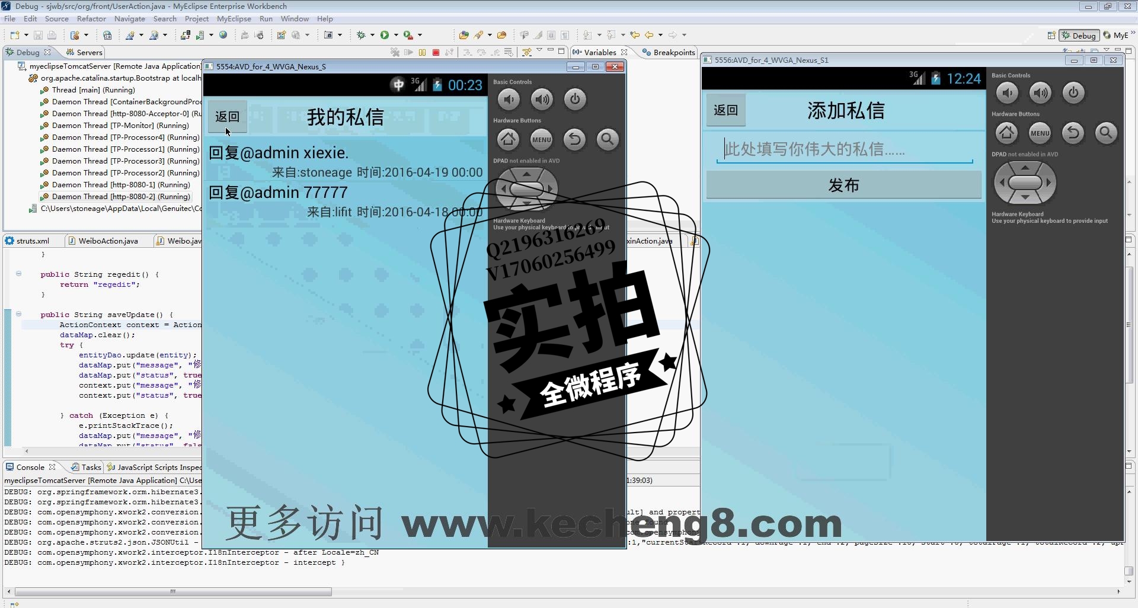
Task: Select the Debug perspective button
Action: pos(1079,35)
